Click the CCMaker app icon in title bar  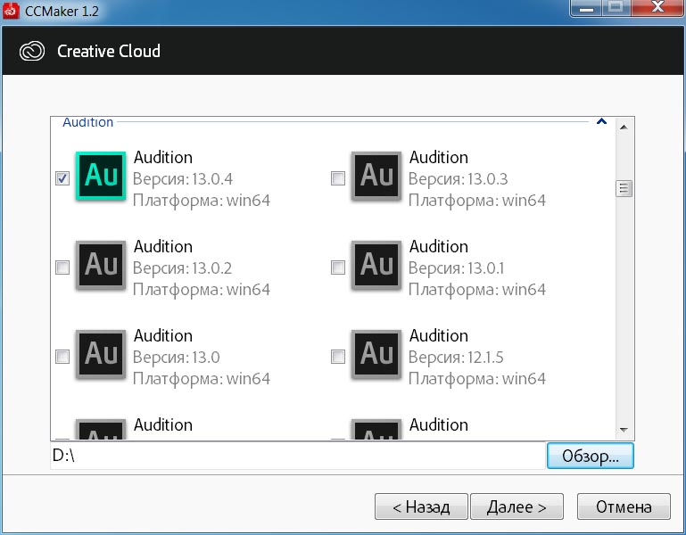click(11, 11)
